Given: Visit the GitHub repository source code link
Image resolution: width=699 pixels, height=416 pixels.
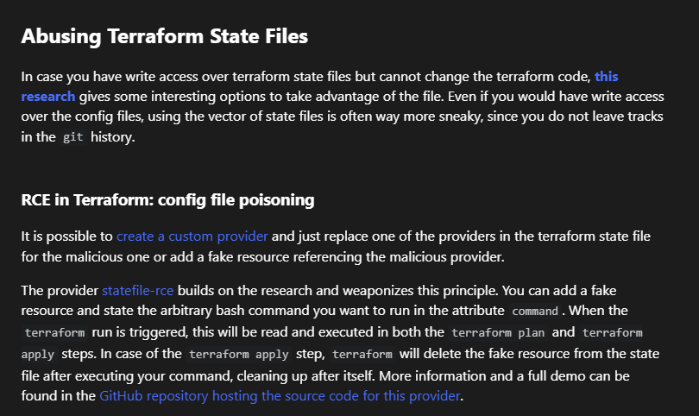Looking at the screenshot, I should (x=280, y=396).
